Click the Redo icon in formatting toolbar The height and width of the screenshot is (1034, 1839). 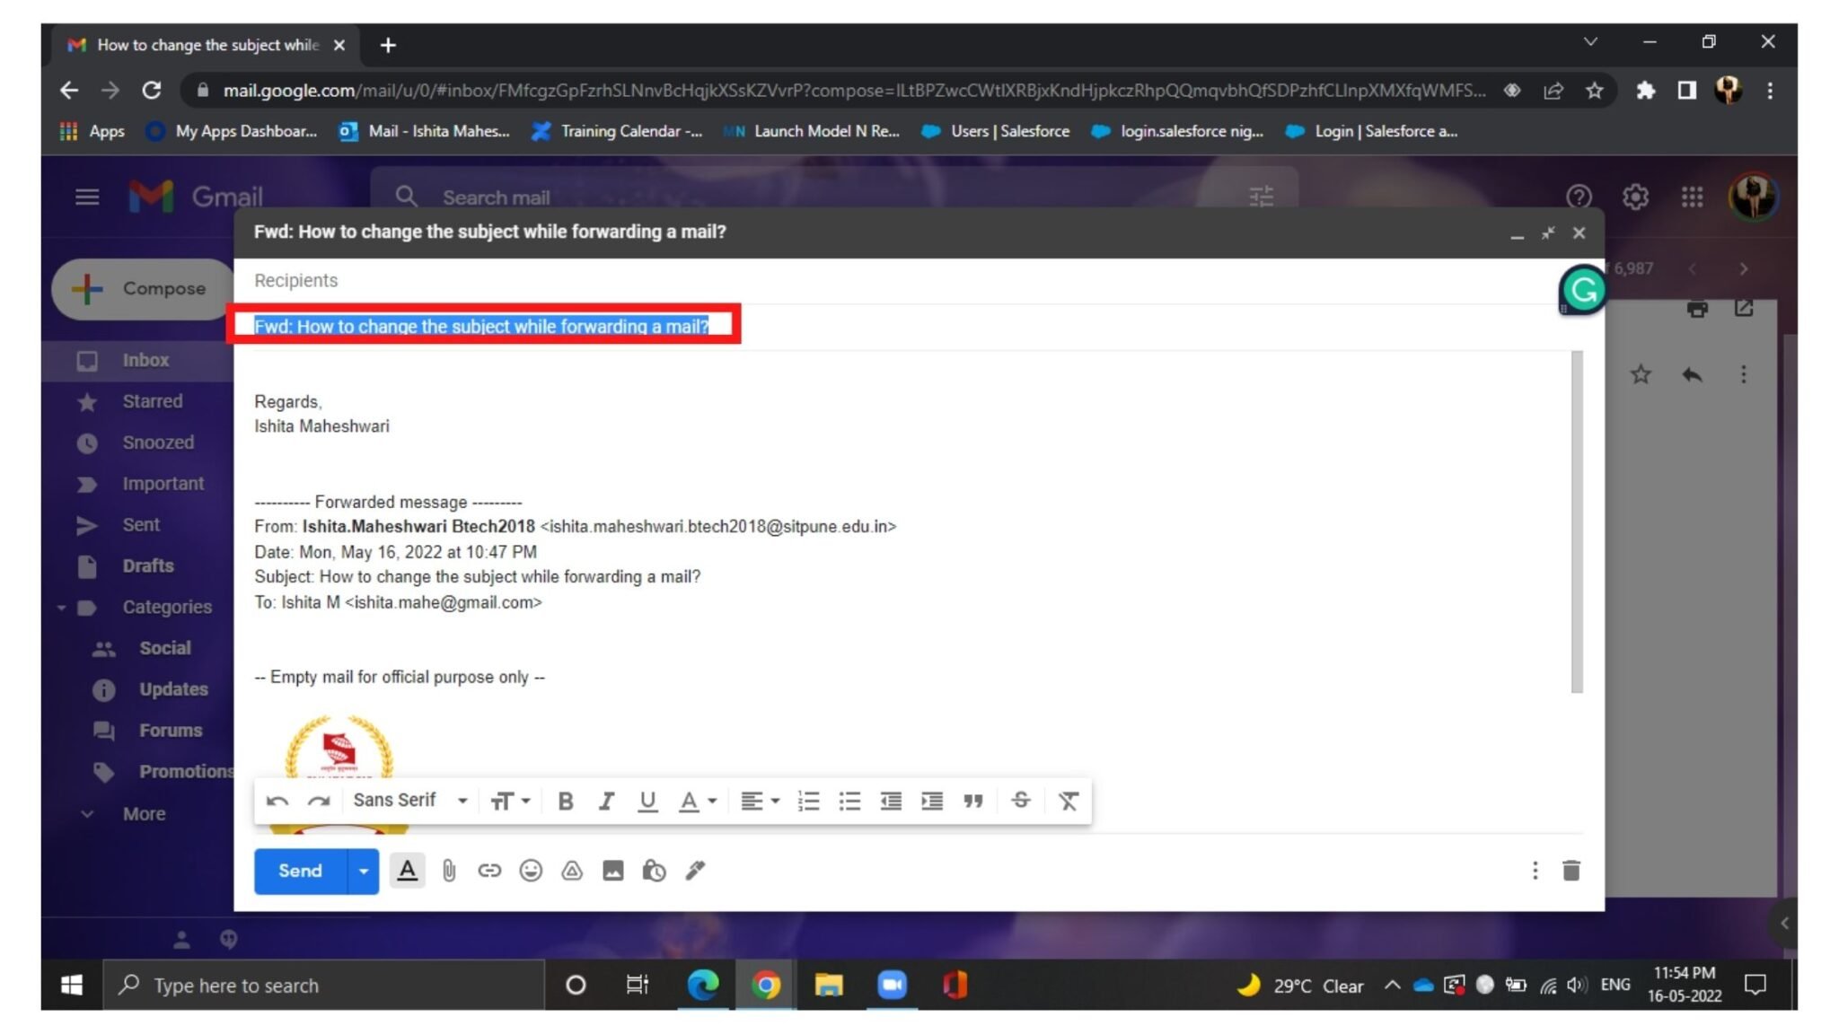[319, 801]
